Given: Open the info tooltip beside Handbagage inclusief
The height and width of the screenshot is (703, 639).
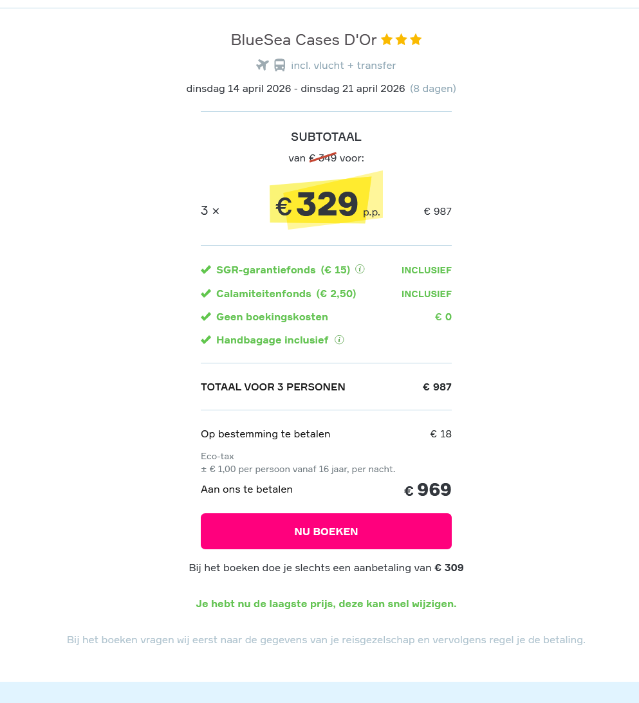Looking at the screenshot, I should click(339, 340).
